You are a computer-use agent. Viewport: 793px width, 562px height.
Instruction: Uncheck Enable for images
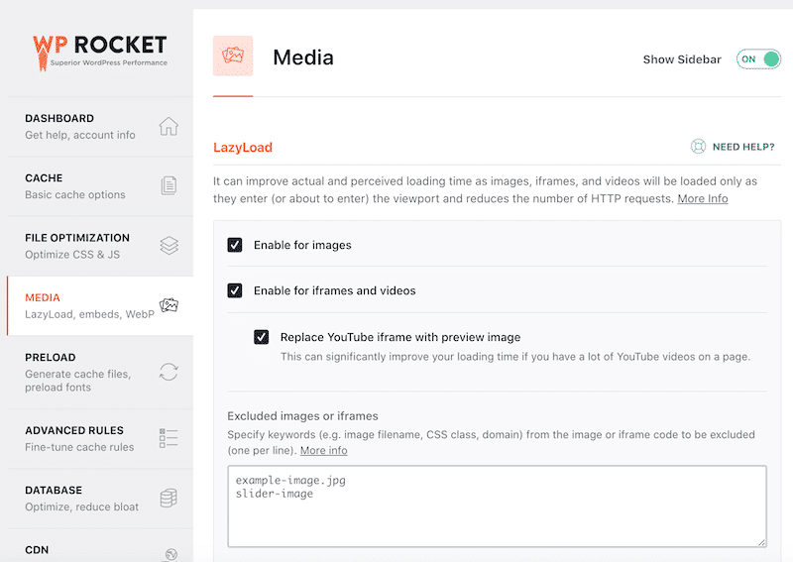point(235,245)
